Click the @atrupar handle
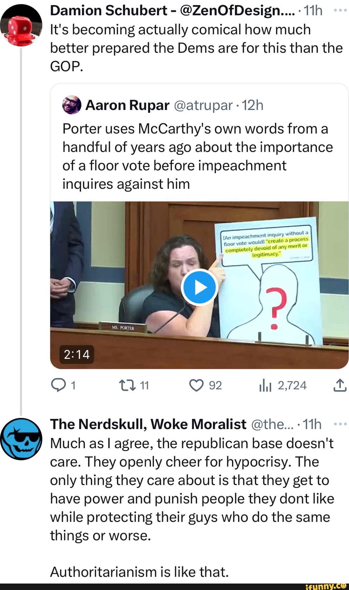The image size is (349, 590). click(x=203, y=105)
